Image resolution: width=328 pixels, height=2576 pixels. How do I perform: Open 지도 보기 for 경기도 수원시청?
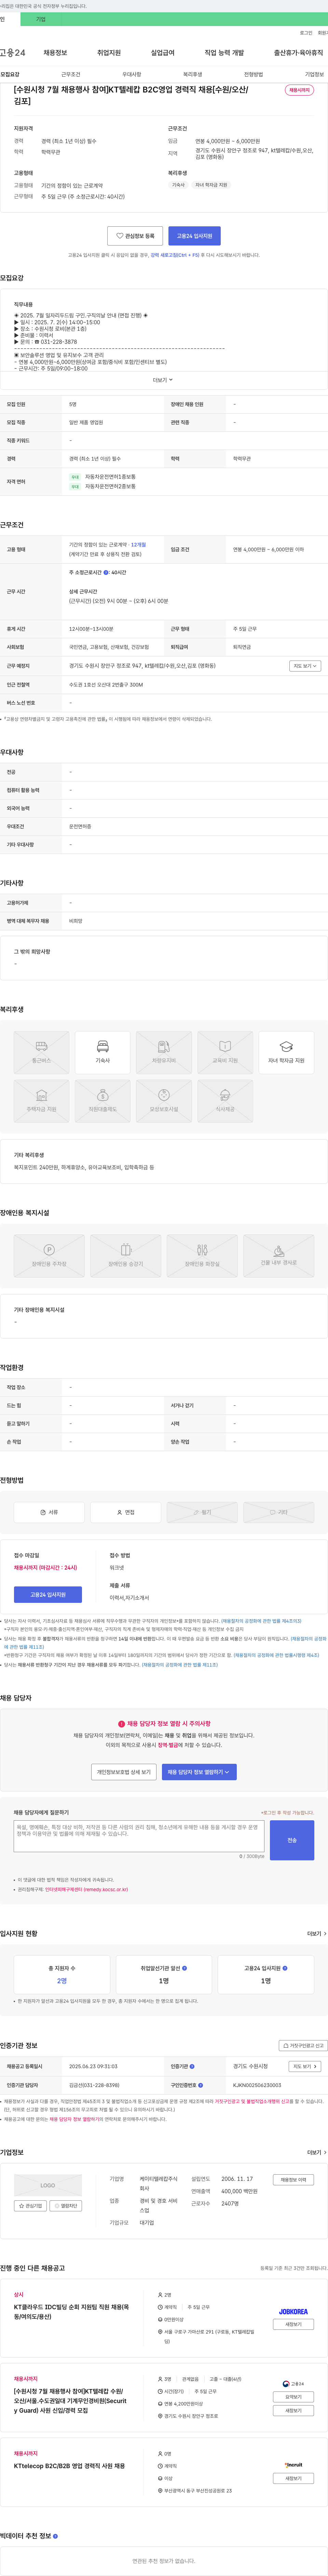click(305, 2066)
